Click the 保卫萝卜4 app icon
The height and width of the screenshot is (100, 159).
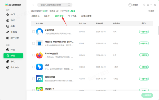pyautogui.click(x=39, y=89)
